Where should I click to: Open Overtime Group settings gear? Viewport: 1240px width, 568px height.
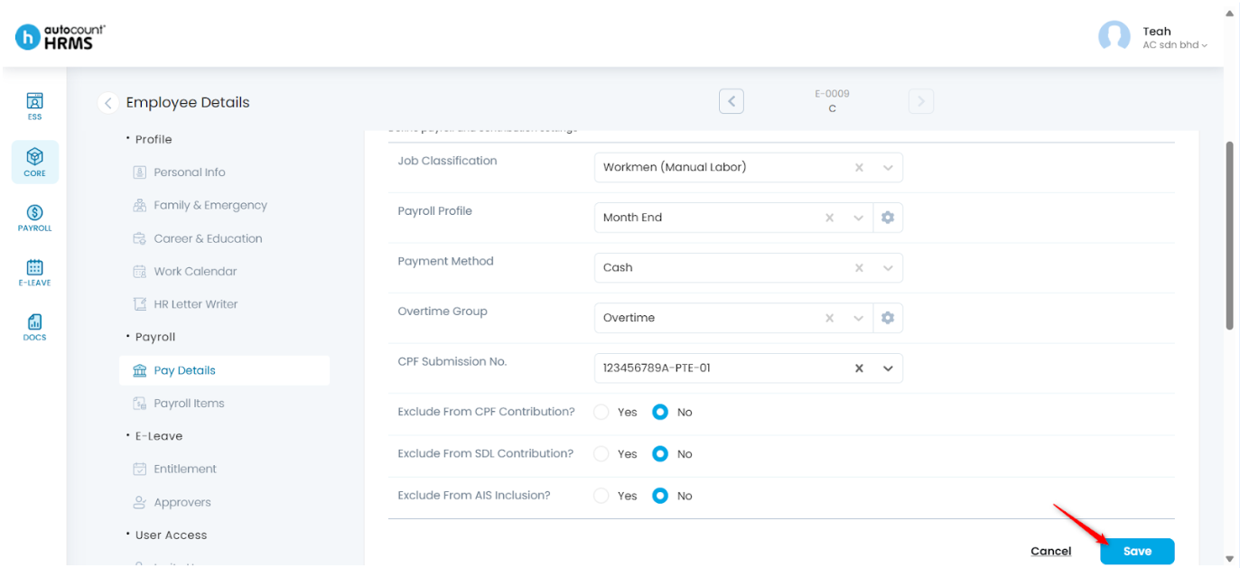click(x=888, y=318)
